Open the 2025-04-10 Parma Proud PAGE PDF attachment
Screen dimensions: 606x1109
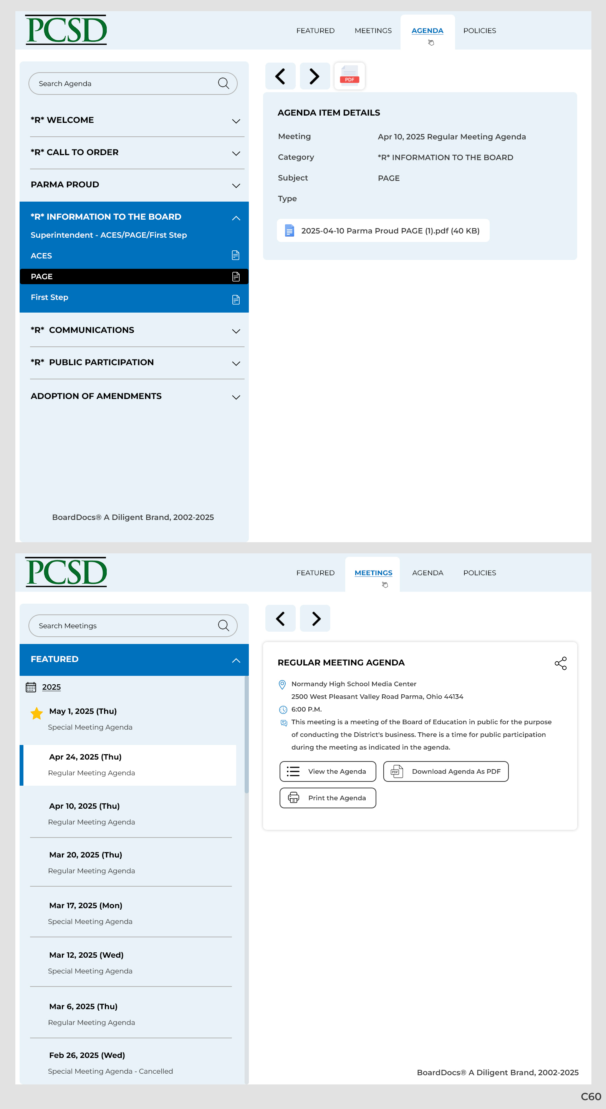(383, 230)
